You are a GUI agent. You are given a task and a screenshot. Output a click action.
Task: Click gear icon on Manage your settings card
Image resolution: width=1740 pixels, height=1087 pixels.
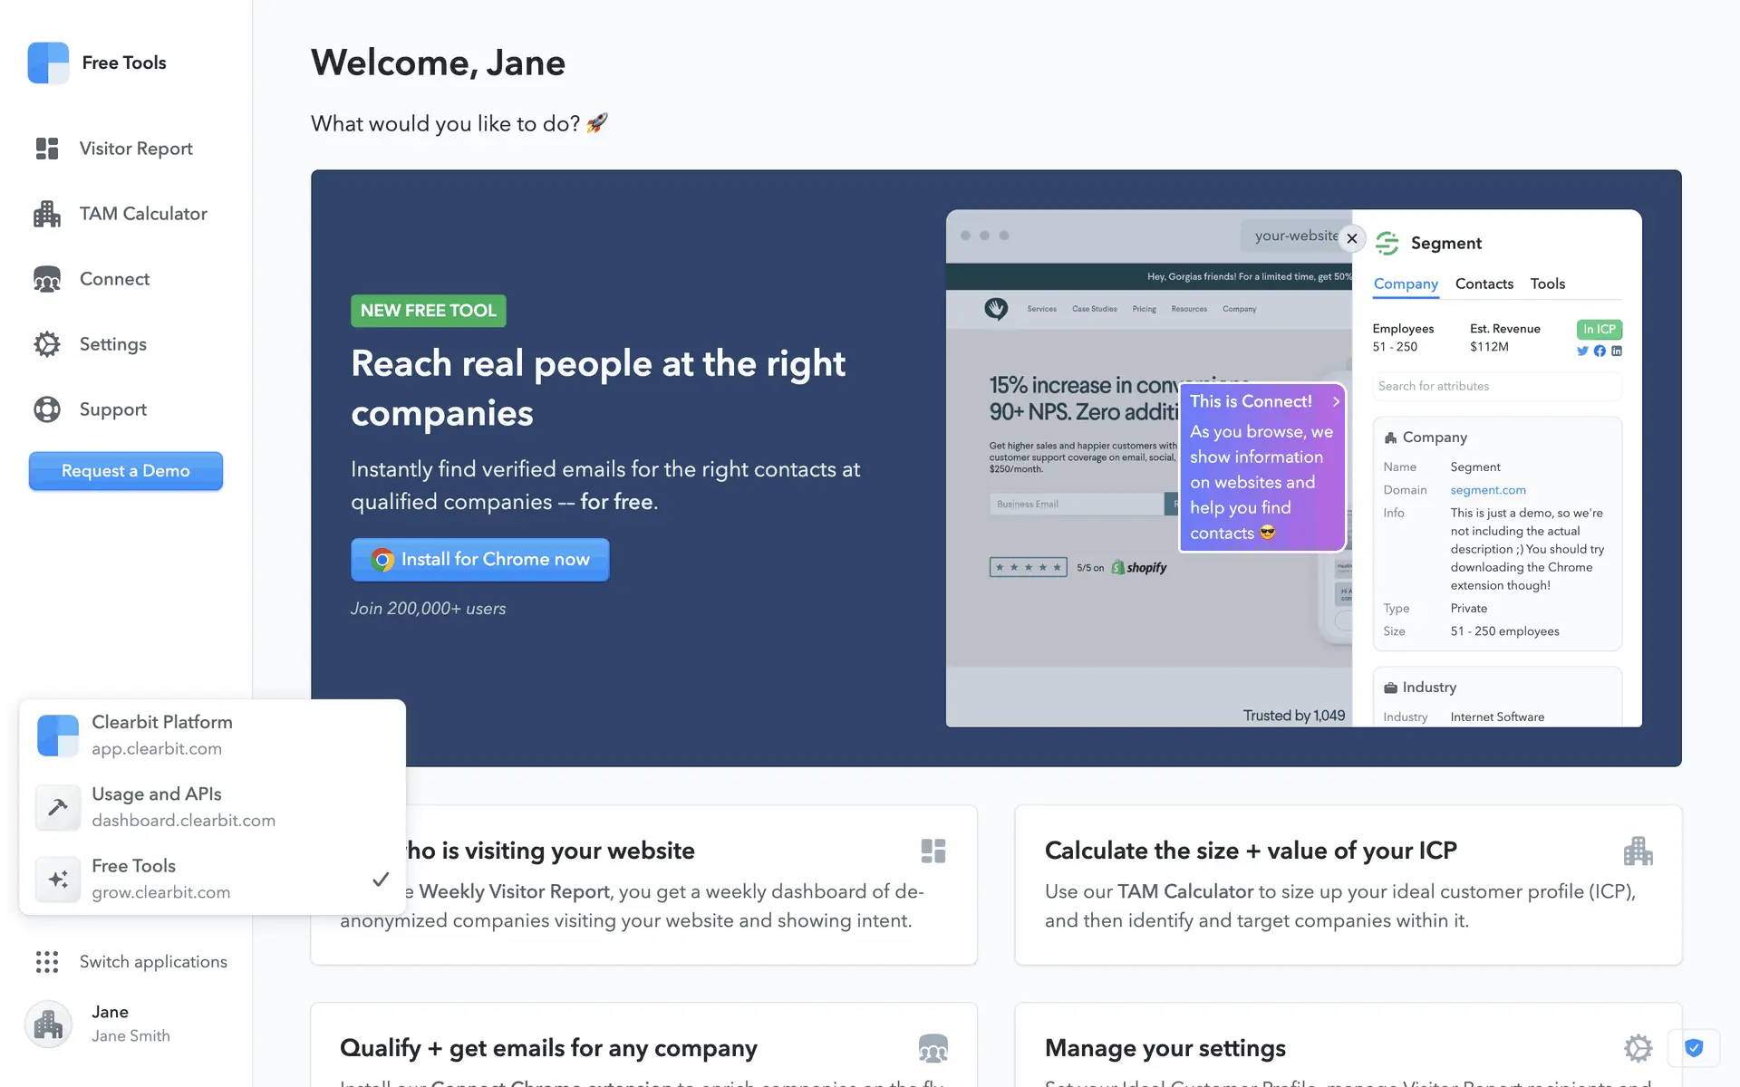(x=1638, y=1048)
